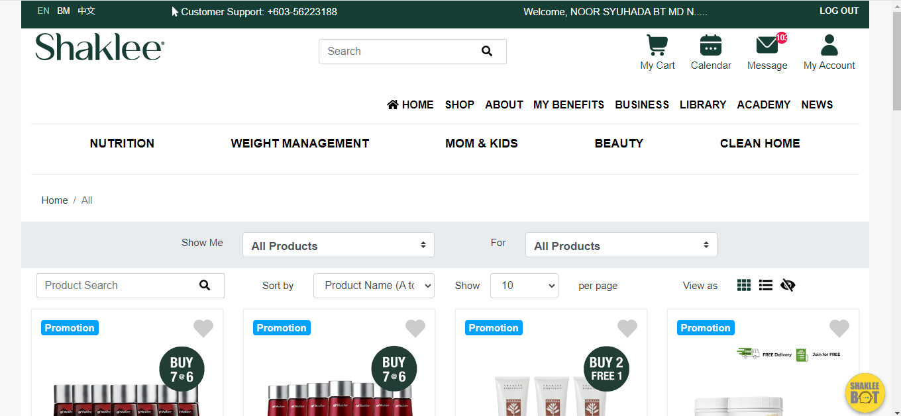Image resolution: width=901 pixels, height=416 pixels.
Task: Click the Promotion badge on Free Delivery product
Action: pyautogui.click(x=706, y=328)
